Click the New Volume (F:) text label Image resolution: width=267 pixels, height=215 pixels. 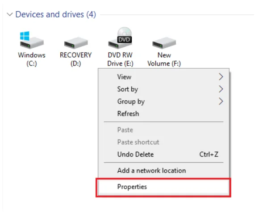164,59
